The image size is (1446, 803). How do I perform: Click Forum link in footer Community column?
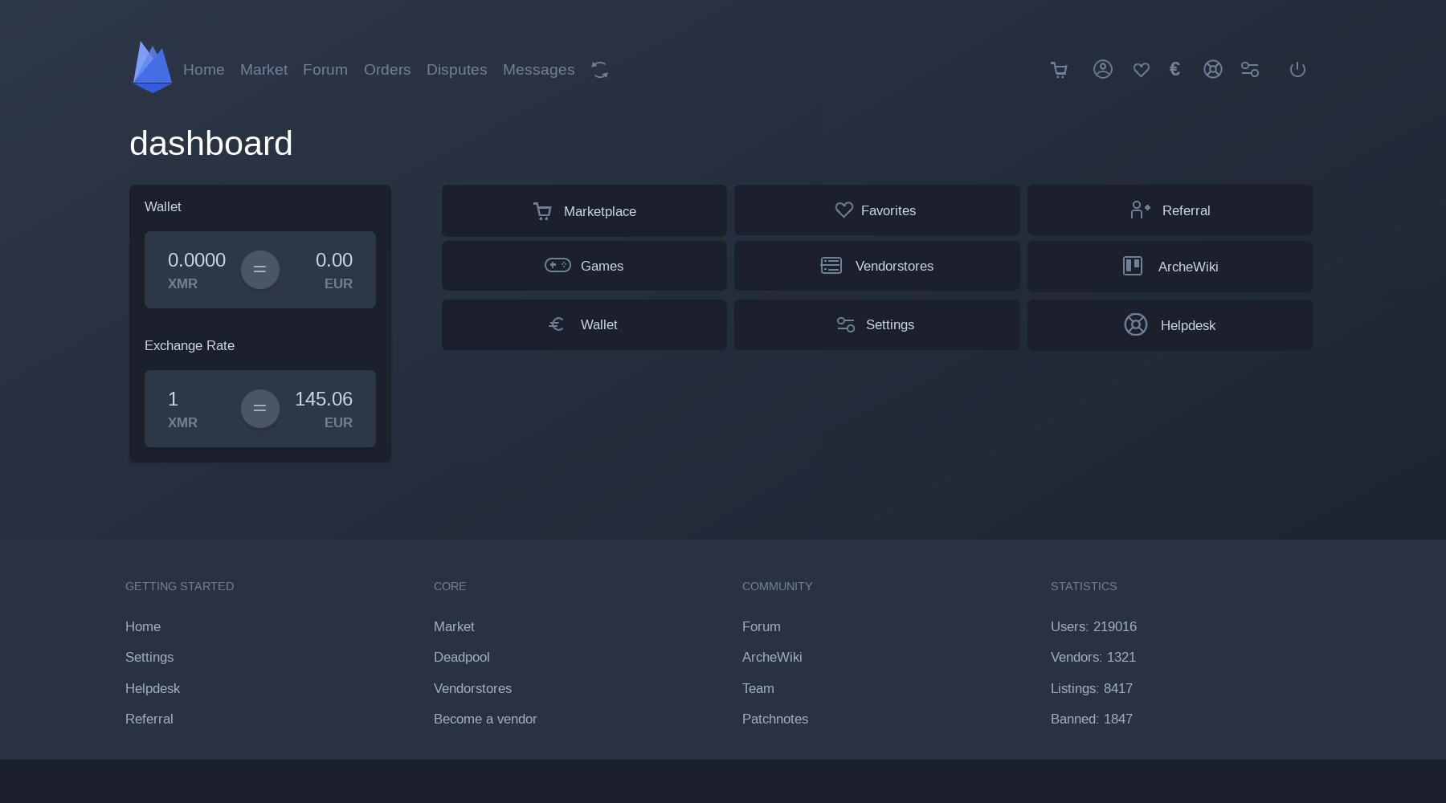pos(762,626)
